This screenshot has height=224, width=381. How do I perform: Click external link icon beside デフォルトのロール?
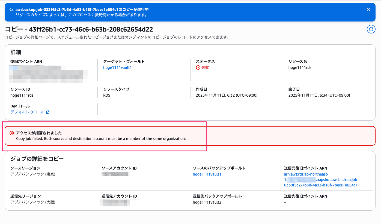(x=48, y=112)
